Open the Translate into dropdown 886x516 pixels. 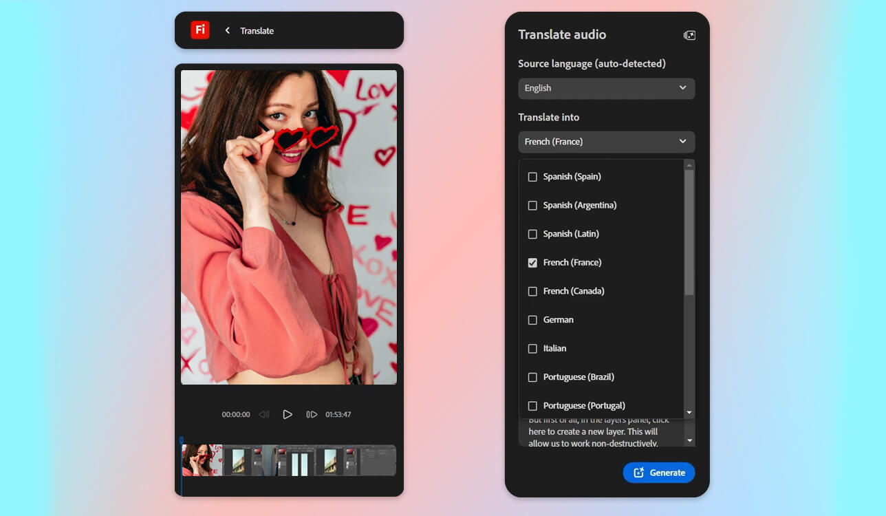coord(606,142)
